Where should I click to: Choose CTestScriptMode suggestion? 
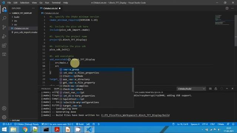click(x=96, y=76)
